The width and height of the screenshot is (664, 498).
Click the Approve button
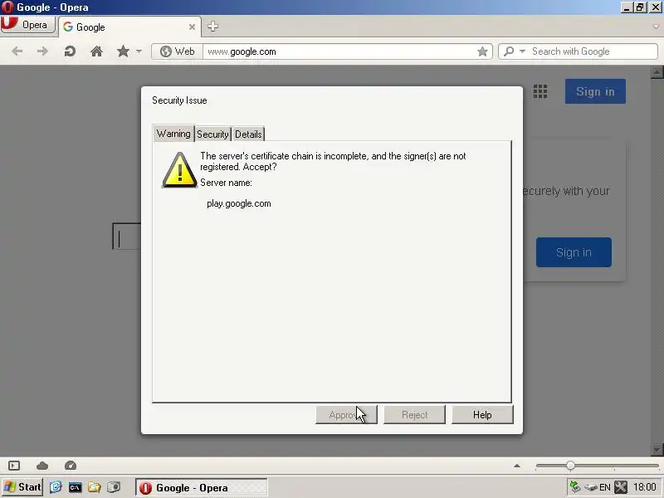pos(346,414)
